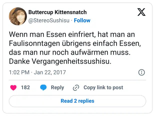Select Copy link to post text
The width and height of the screenshot is (155, 116).
click(103, 87)
